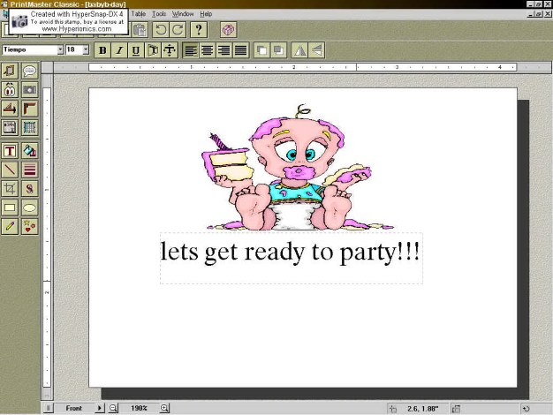The image size is (553, 415).
Task: Open the line thickness tool
Action: click(x=30, y=170)
